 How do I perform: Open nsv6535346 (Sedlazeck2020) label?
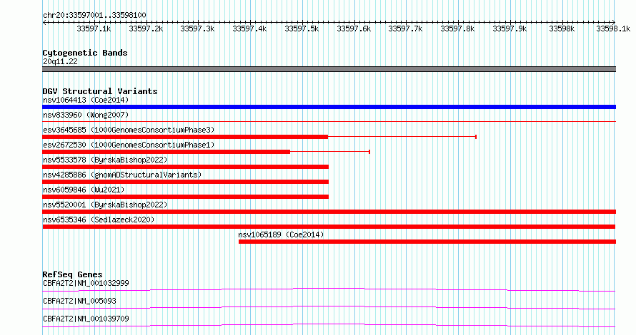99,220
